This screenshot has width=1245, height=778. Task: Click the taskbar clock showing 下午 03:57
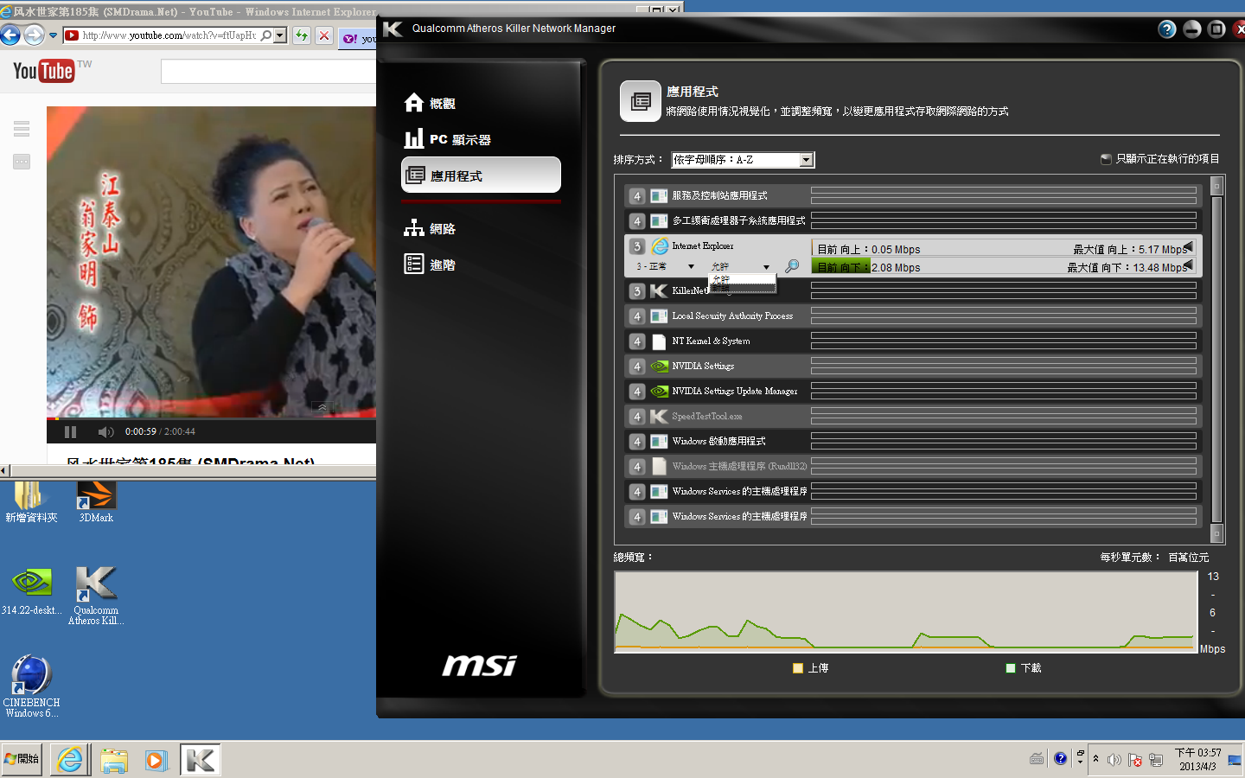(1197, 759)
